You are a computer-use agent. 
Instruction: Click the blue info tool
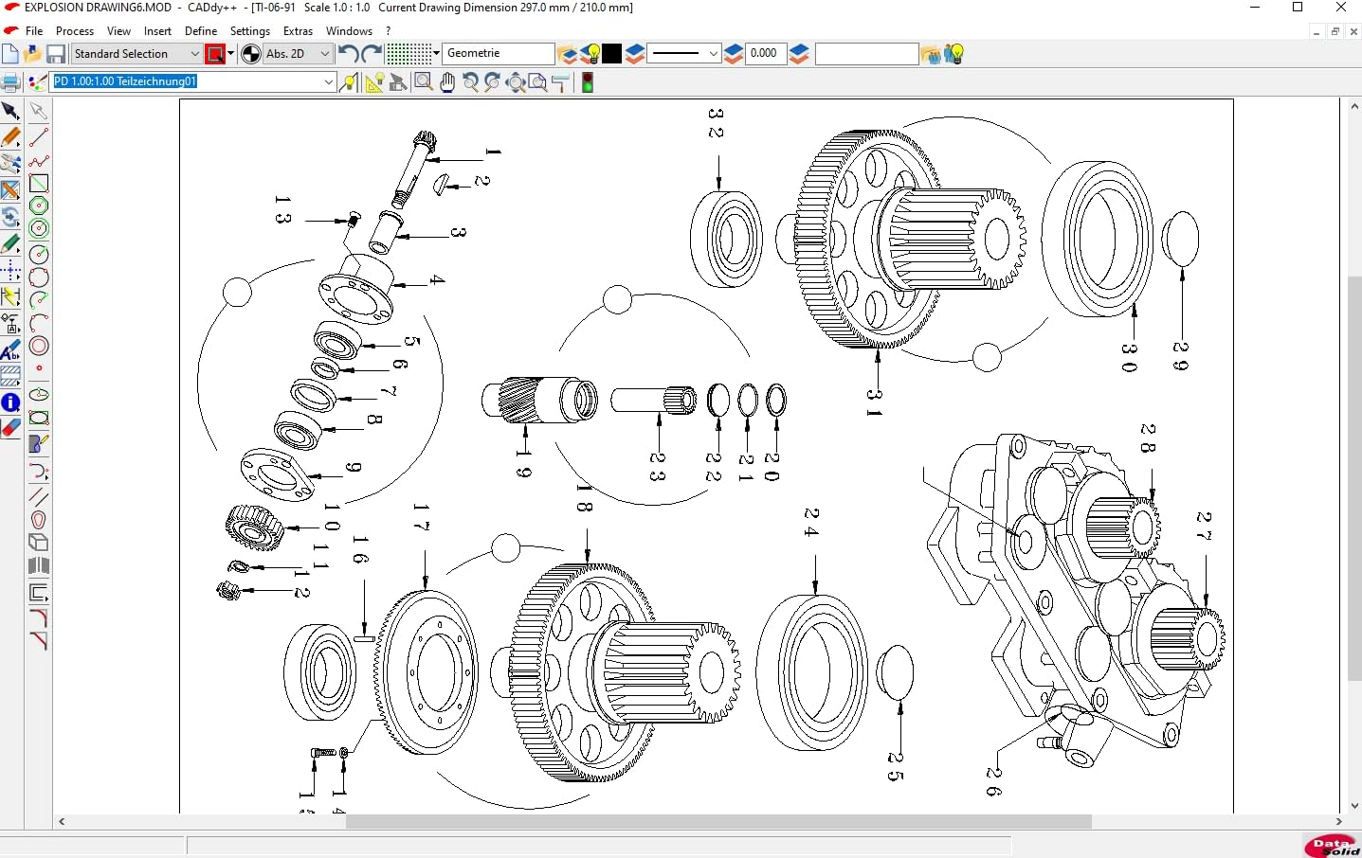tap(11, 402)
